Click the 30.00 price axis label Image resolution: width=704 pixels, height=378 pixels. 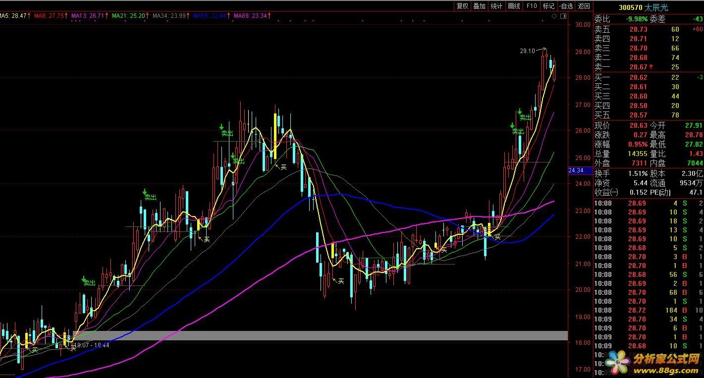click(x=583, y=24)
